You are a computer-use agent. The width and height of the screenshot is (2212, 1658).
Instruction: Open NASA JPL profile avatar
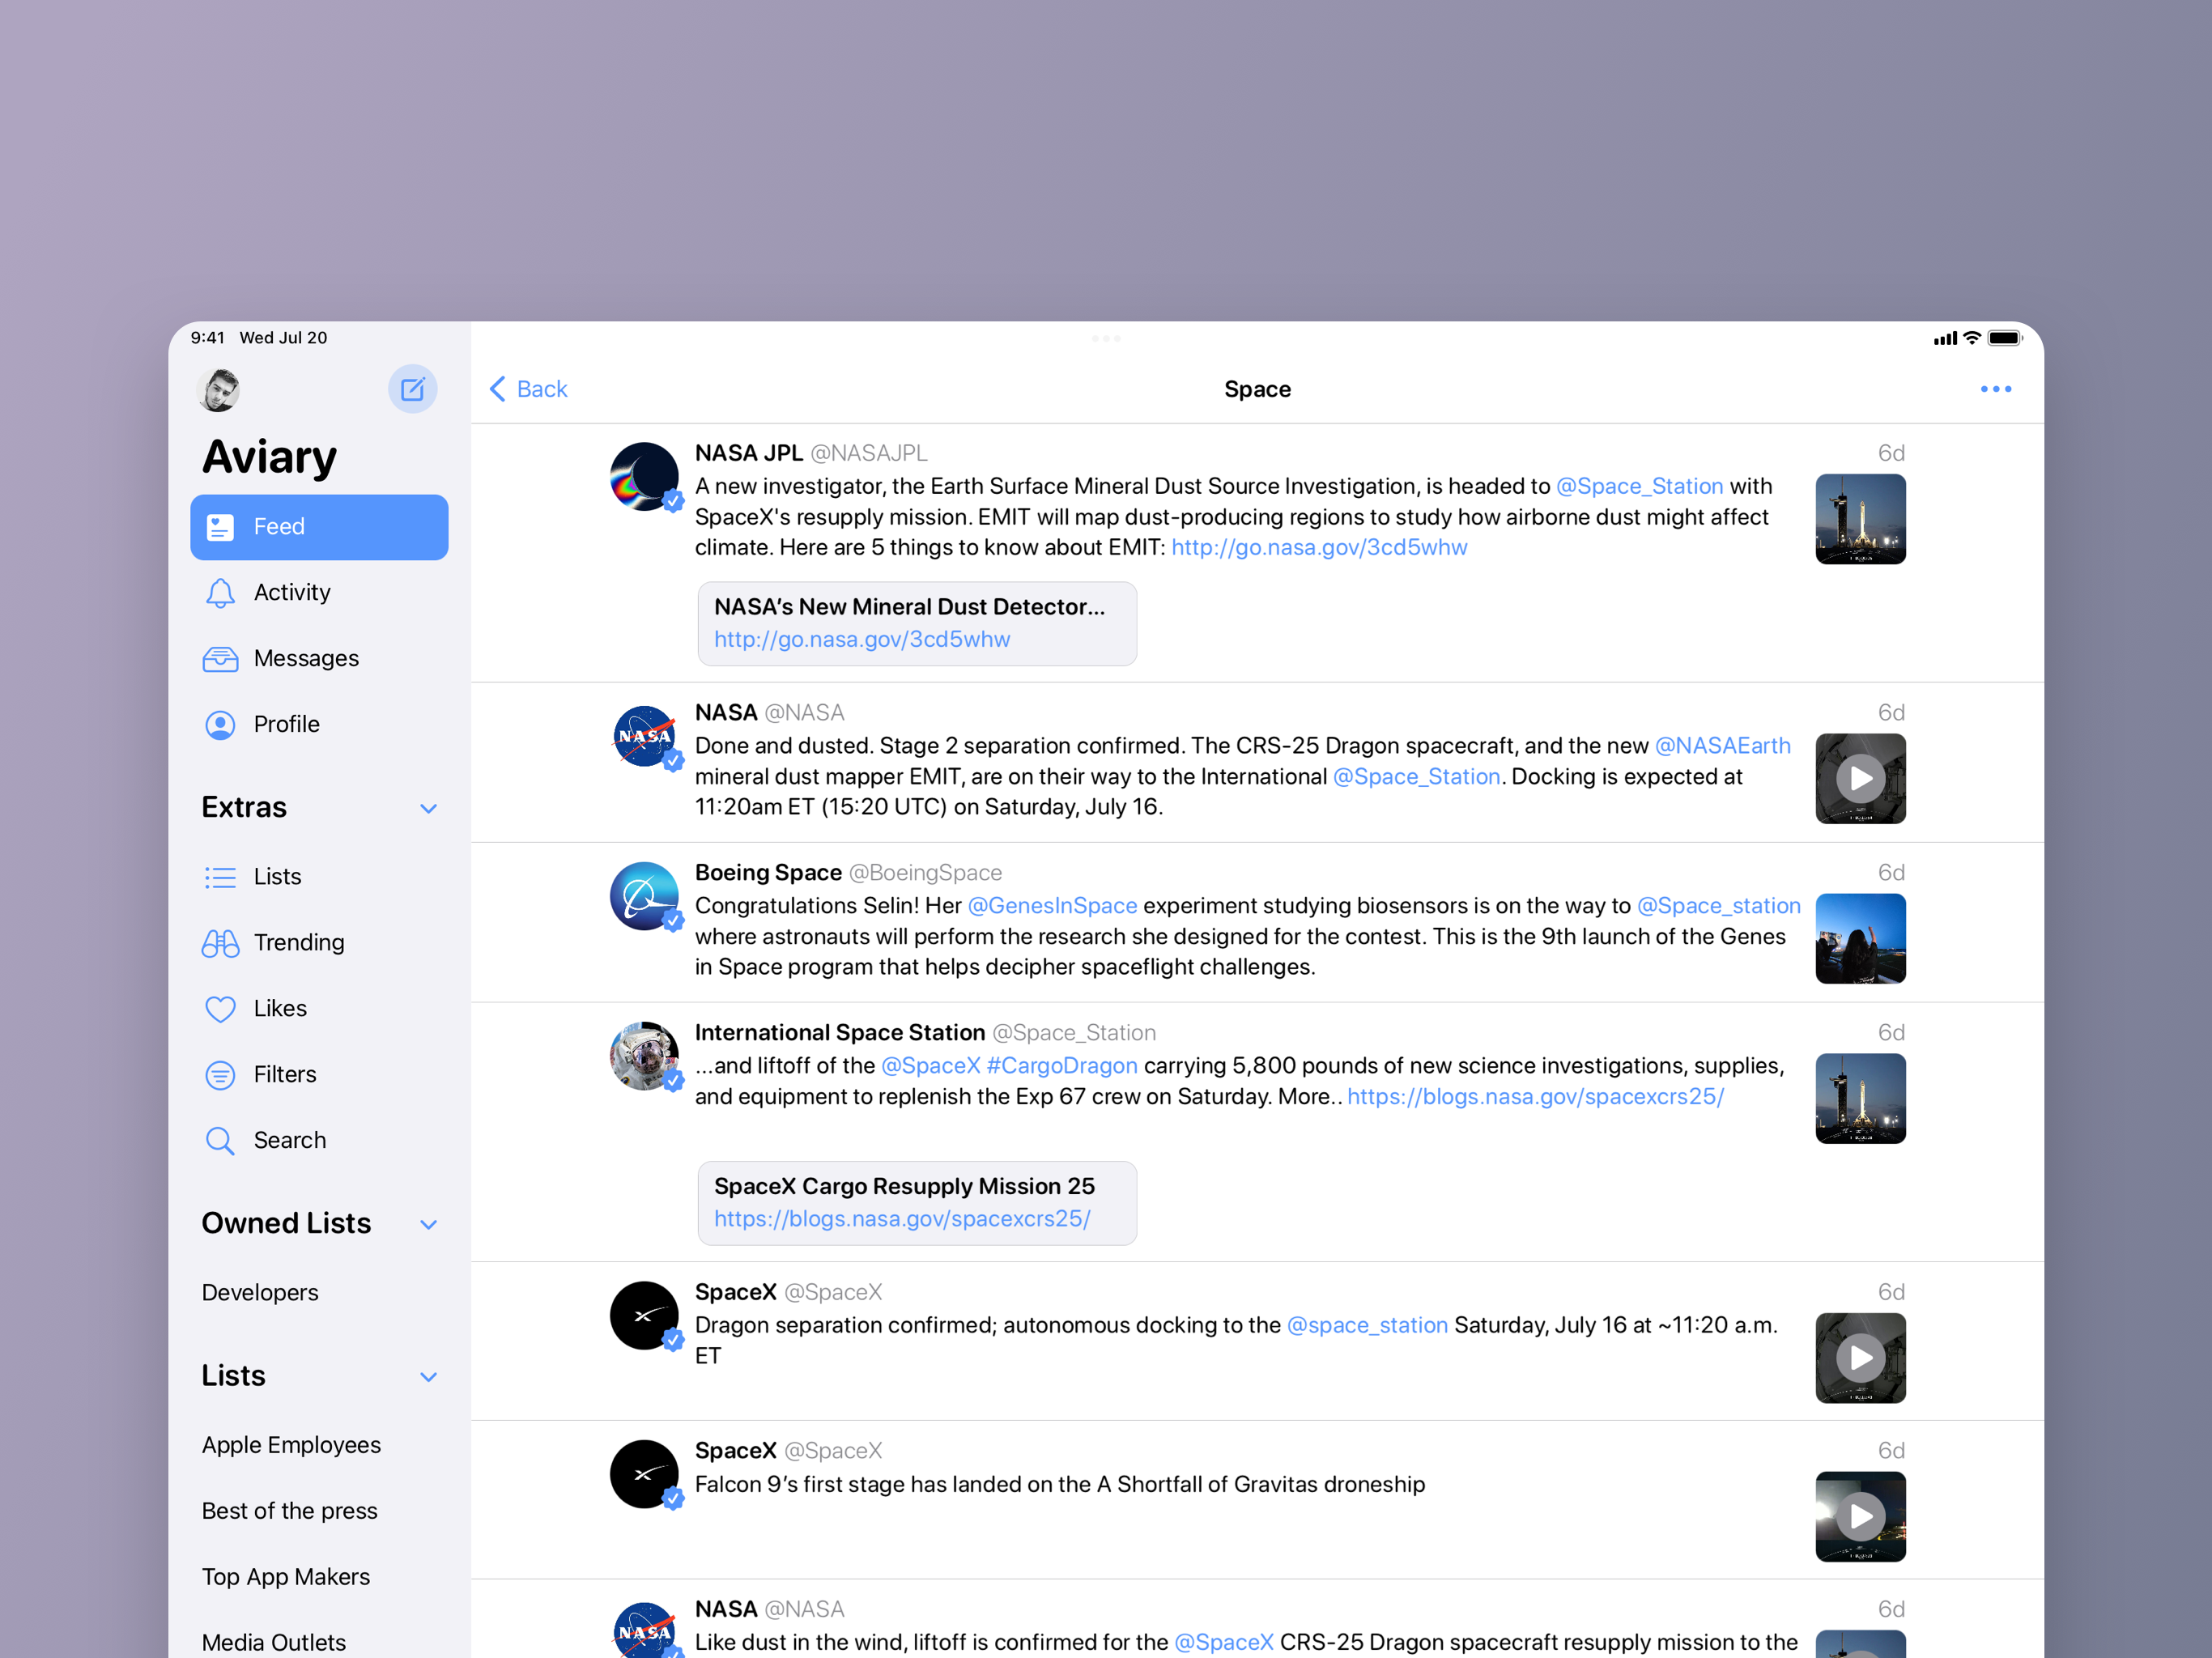point(645,477)
